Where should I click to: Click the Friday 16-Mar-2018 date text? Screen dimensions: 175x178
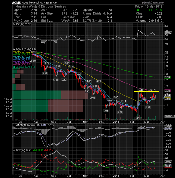149,6
